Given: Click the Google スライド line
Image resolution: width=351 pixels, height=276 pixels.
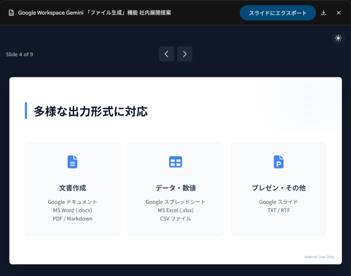Looking at the screenshot, I should coord(279,202).
